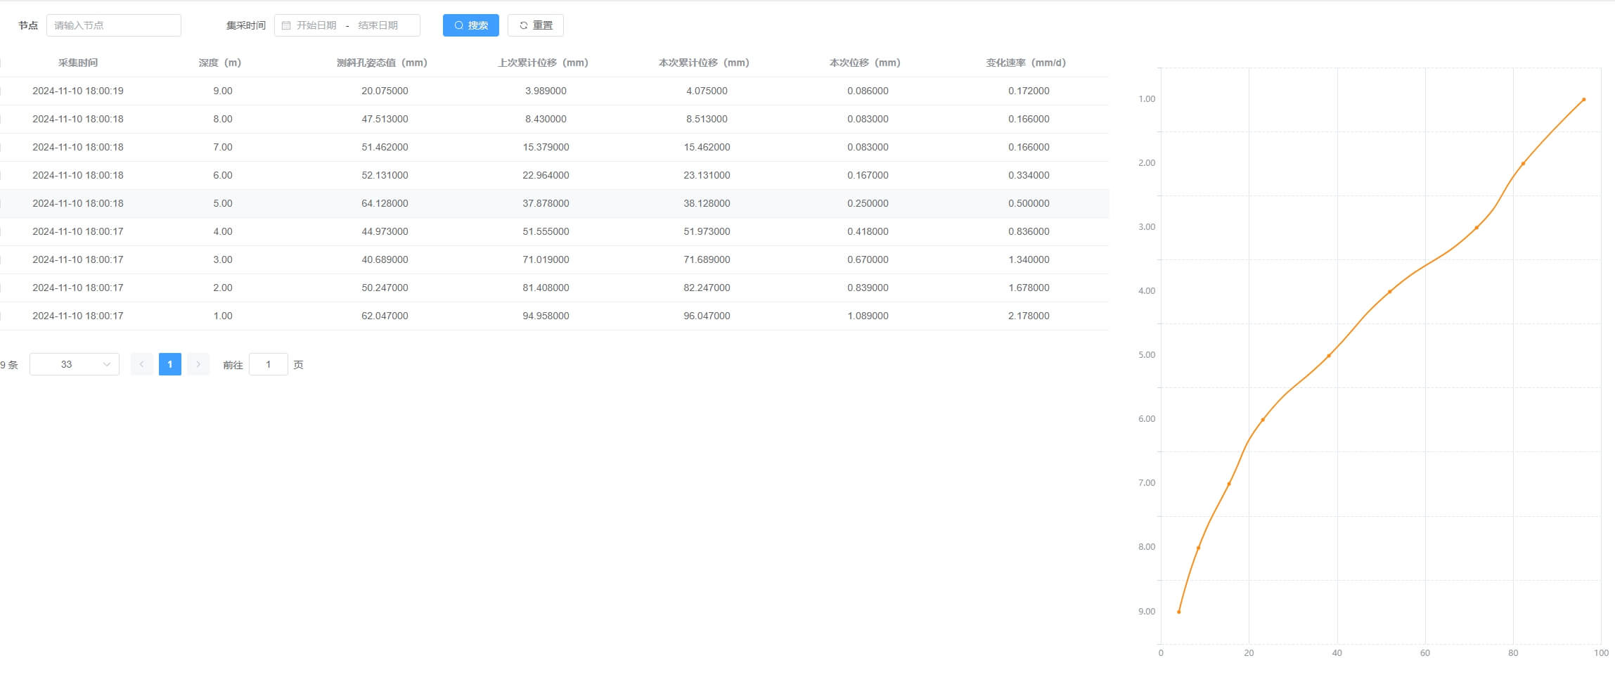Click chart data point at depth 5.00

point(1329,356)
